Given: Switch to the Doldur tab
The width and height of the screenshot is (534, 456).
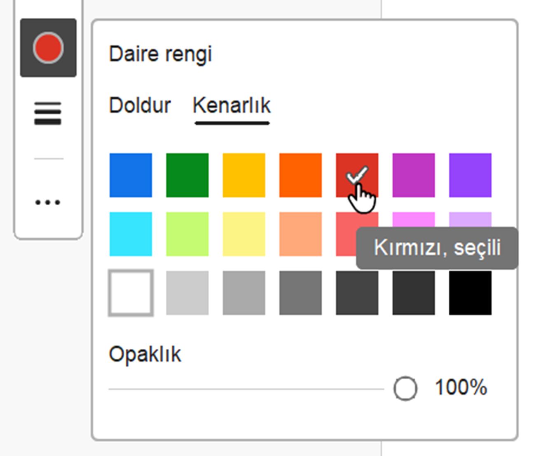Looking at the screenshot, I should tap(140, 105).
